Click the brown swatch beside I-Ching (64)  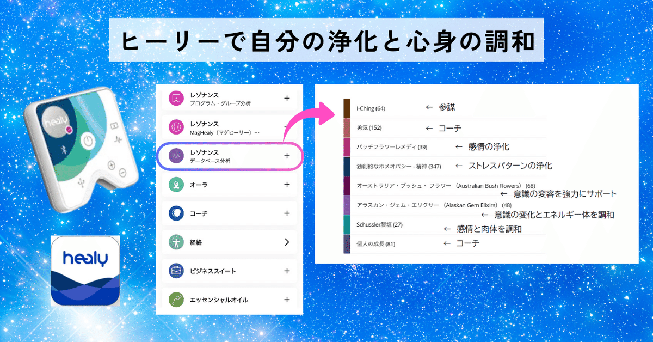tap(347, 108)
